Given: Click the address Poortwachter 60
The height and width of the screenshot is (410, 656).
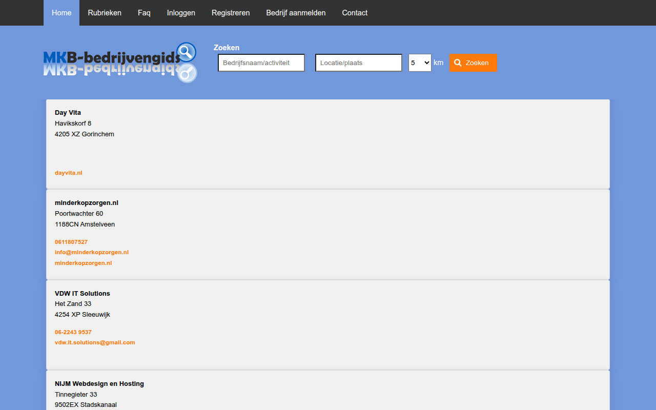Looking at the screenshot, I should (79, 214).
